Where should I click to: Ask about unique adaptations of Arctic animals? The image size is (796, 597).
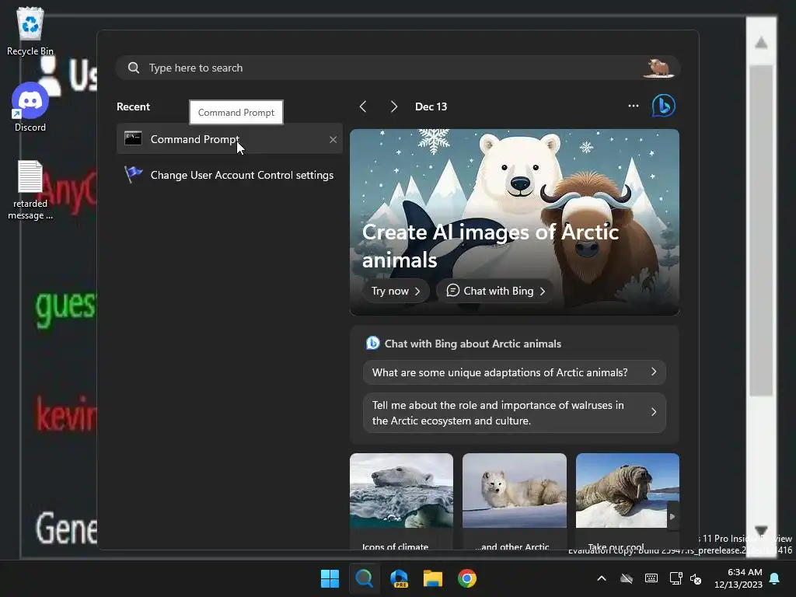coord(515,372)
